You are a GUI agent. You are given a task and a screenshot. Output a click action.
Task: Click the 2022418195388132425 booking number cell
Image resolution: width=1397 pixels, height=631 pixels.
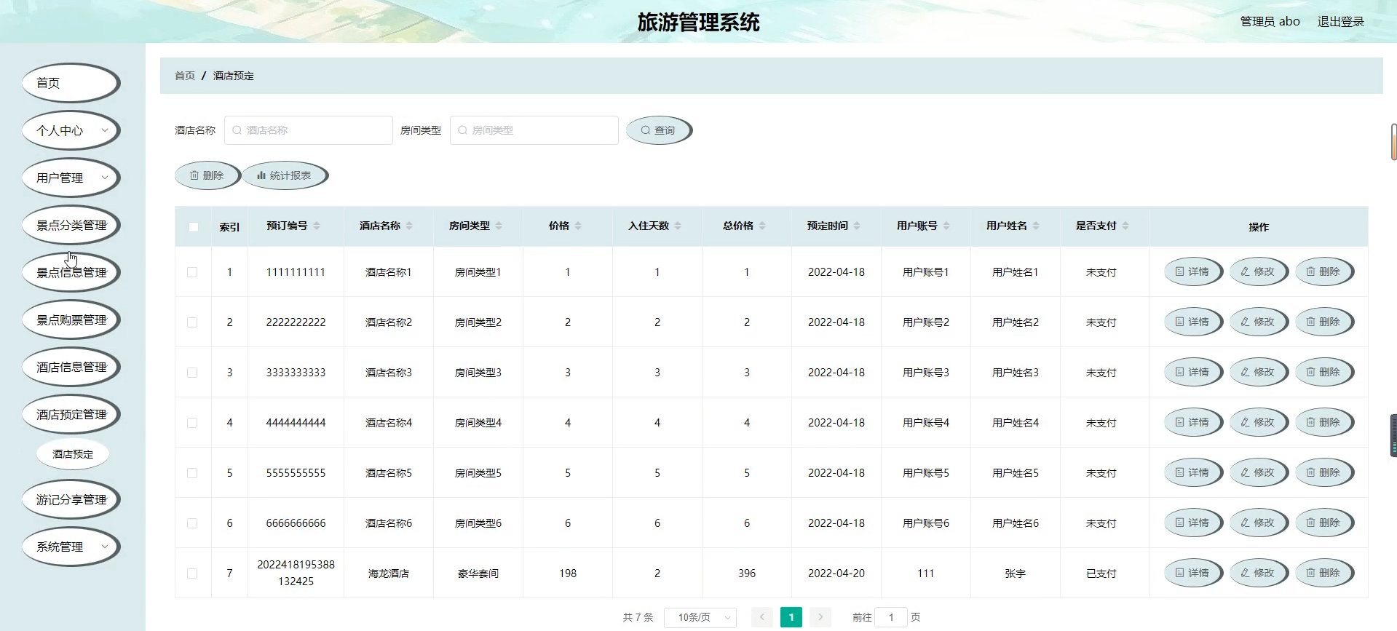(296, 573)
